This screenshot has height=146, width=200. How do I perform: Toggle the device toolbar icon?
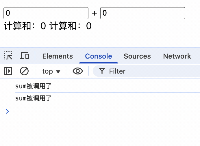pos(25,55)
